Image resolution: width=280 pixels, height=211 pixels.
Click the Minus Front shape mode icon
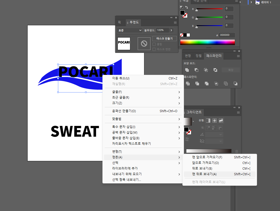pos(196,70)
